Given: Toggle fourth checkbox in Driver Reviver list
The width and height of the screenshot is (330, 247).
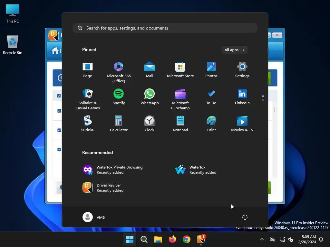Looking at the screenshot, I should [x=59, y=149].
